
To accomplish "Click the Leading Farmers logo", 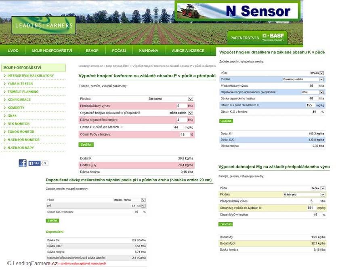I will click(44, 25).
